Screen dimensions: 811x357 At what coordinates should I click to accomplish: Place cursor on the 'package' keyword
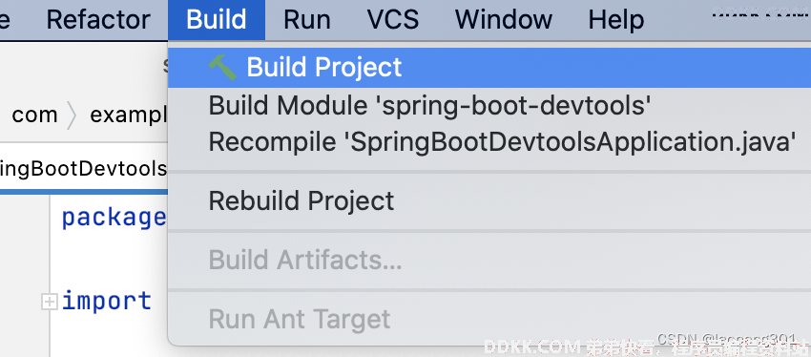pyautogui.click(x=114, y=219)
